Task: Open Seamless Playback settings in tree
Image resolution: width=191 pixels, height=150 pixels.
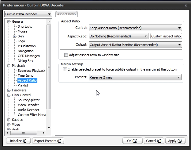Action: [31, 71]
